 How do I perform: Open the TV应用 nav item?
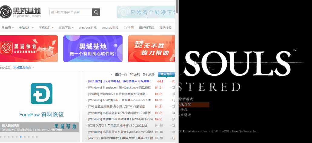[x=129, y=27]
